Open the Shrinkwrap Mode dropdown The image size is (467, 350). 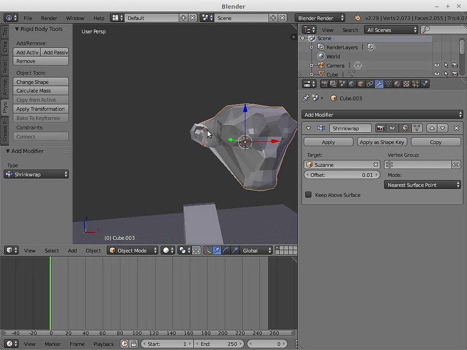pos(422,185)
